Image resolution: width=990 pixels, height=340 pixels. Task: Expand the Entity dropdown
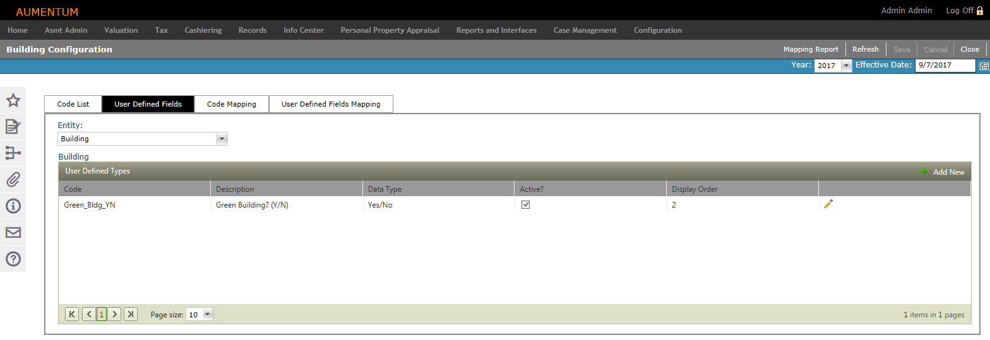point(221,139)
